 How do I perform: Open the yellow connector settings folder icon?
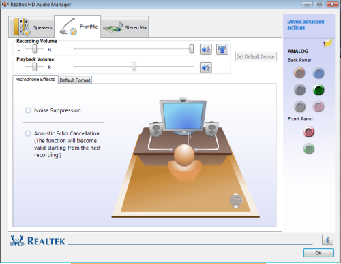pos(328,43)
